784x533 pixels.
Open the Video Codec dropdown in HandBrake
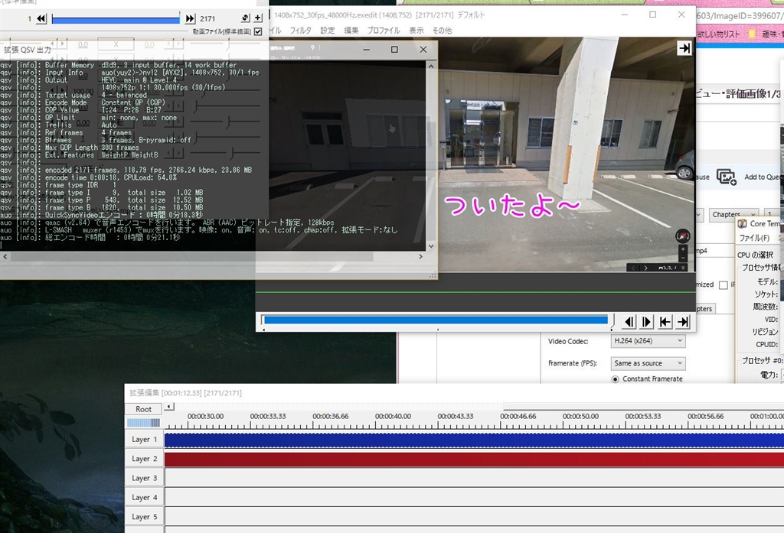[x=648, y=341]
